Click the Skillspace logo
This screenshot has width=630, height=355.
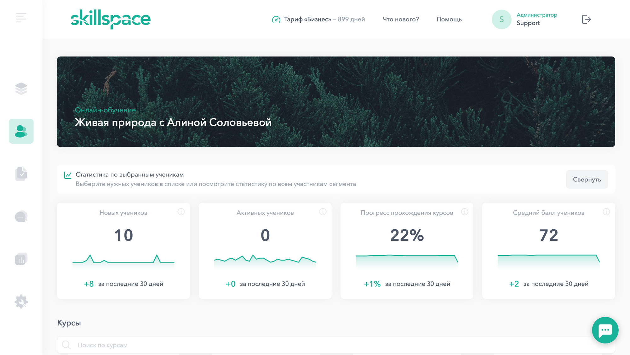coord(111,19)
